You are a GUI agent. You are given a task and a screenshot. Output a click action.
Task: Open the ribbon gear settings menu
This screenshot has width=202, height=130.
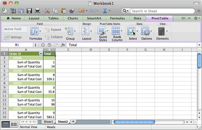197,18
